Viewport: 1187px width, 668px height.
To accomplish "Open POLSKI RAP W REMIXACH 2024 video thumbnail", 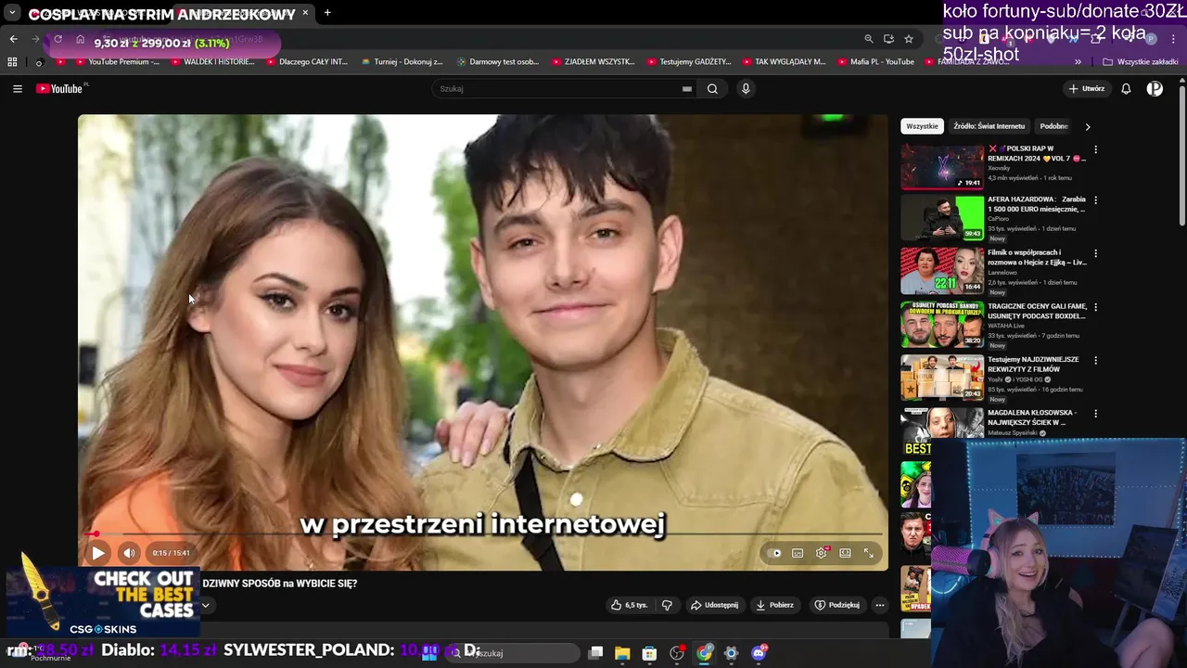I will (x=942, y=166).
